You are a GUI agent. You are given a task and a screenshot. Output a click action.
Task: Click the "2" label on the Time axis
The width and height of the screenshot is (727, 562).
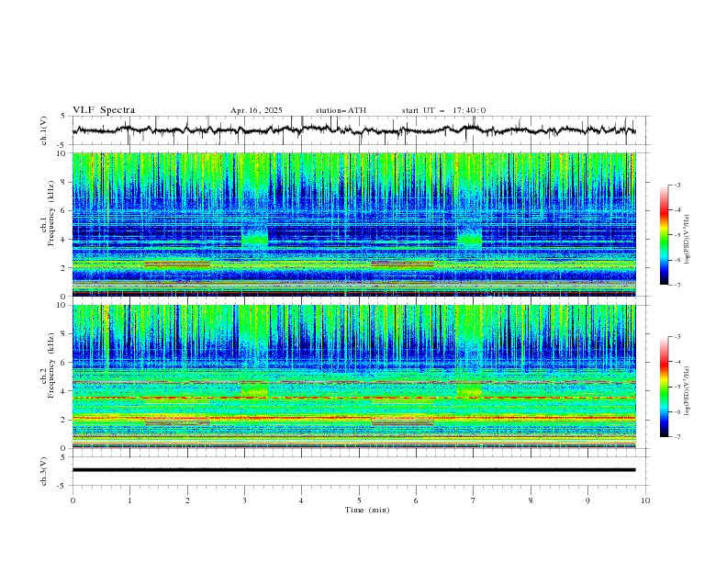pos(187,500)
